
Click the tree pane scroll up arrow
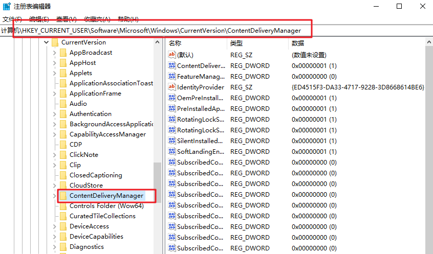pos(158,42)
